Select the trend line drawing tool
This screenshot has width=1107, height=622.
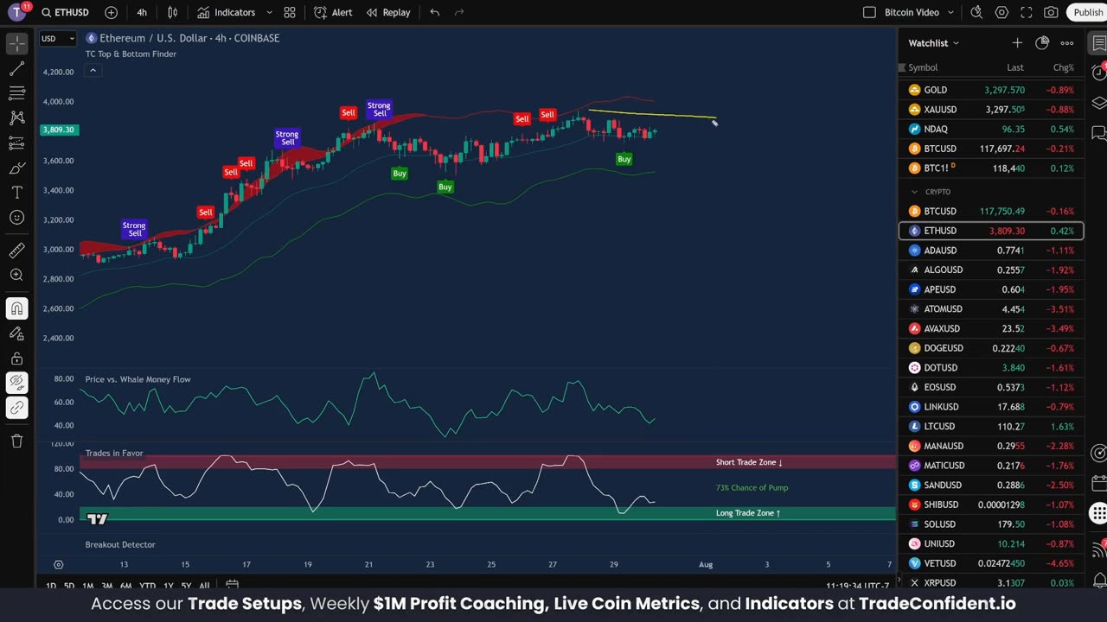(16, 68)
